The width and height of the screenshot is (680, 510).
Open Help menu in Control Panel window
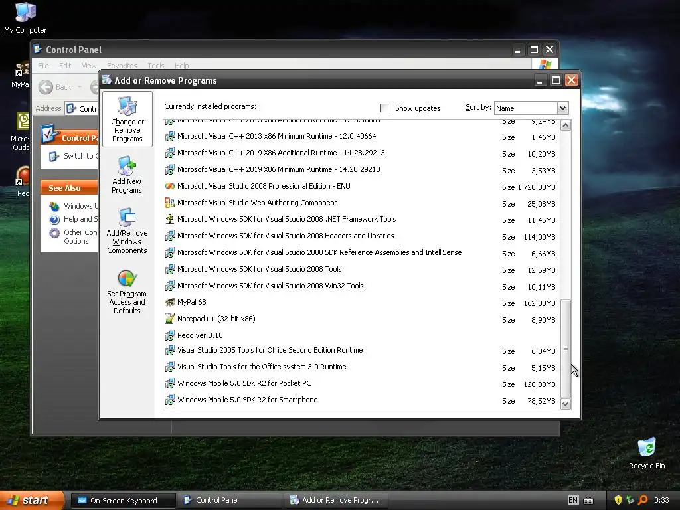click(182, 66)
